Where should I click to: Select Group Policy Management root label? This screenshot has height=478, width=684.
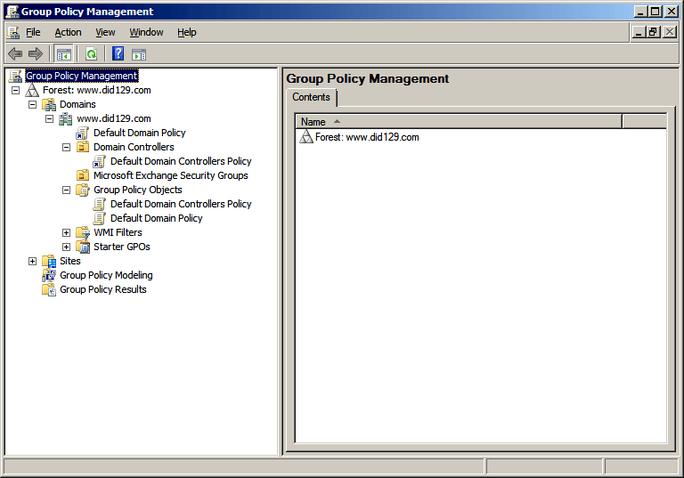[82, 76]
